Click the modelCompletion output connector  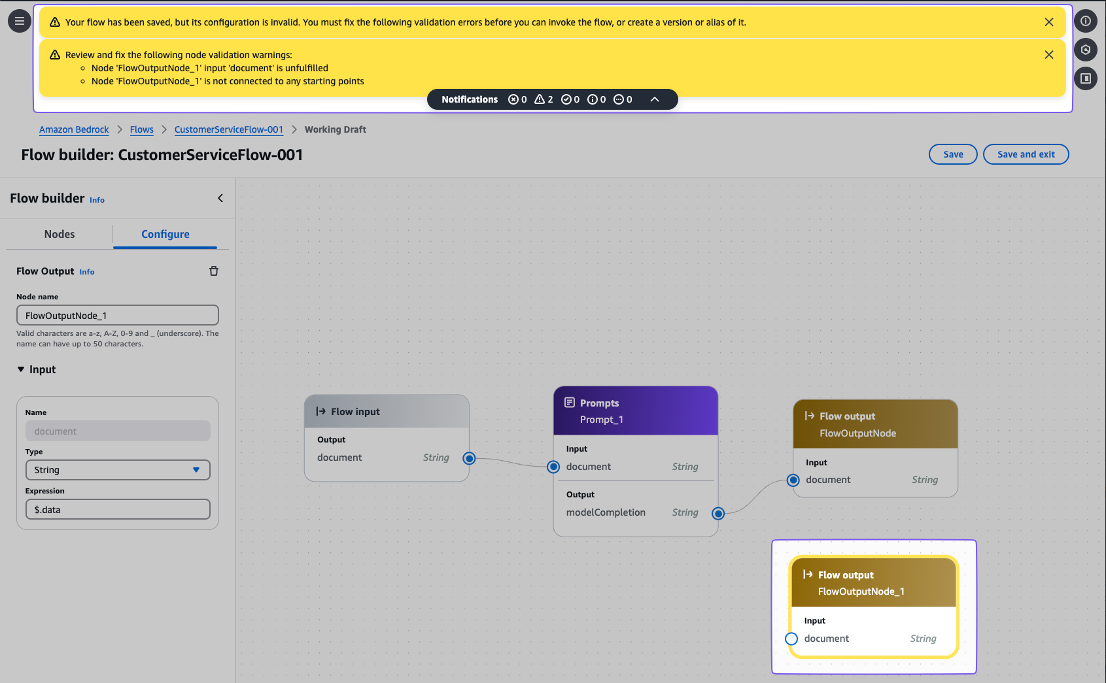pyautogui.click(x=718, y=513)
